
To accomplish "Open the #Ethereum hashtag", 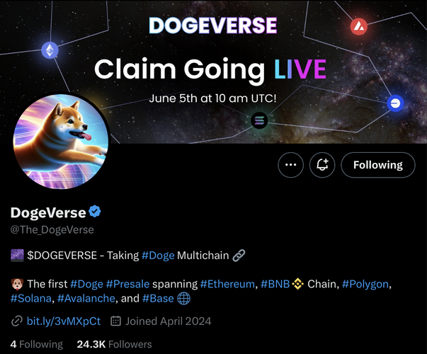I will 227,284.
